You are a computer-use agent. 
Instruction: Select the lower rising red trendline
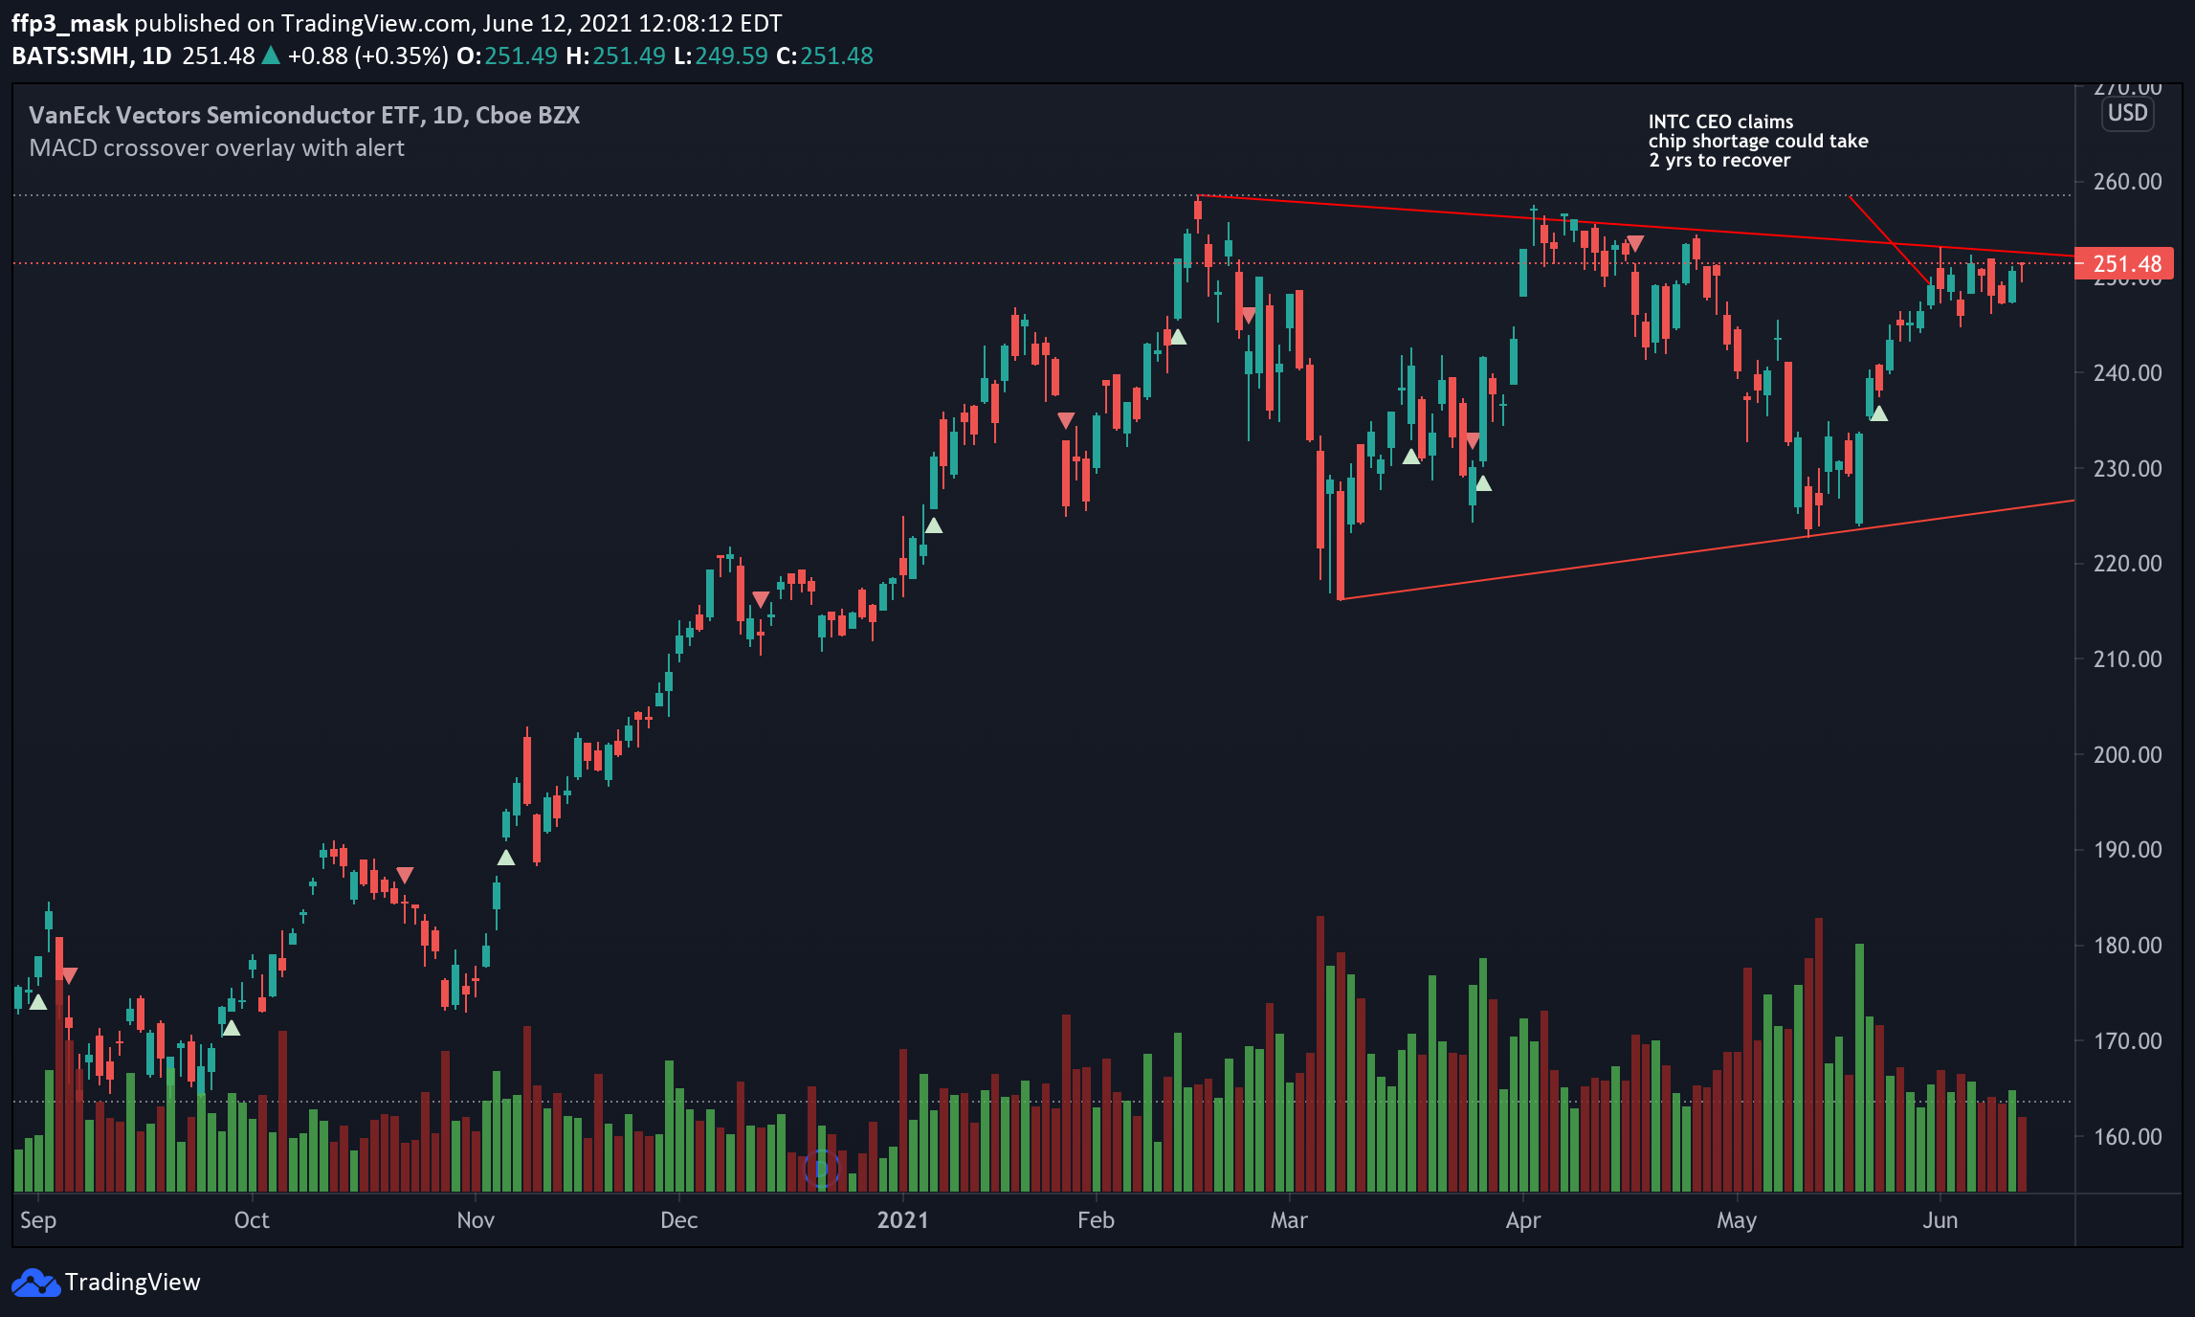click(1707, 550)
